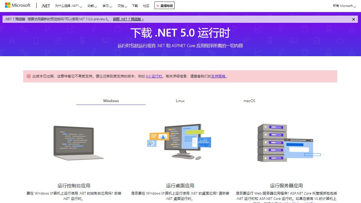Dismiss the .NET 7 preview banner
Viewport: 361px width, 203px height.
click(353, 19)
